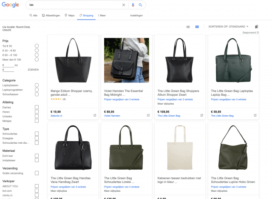Open the Alle search tab
Viewport: 272px width, 199px height.
pos(33,15)
